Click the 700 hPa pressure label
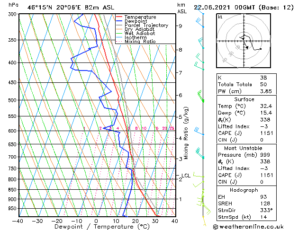Image resolution: width=298 pixels, height=230 pixels. pos(13,157)
